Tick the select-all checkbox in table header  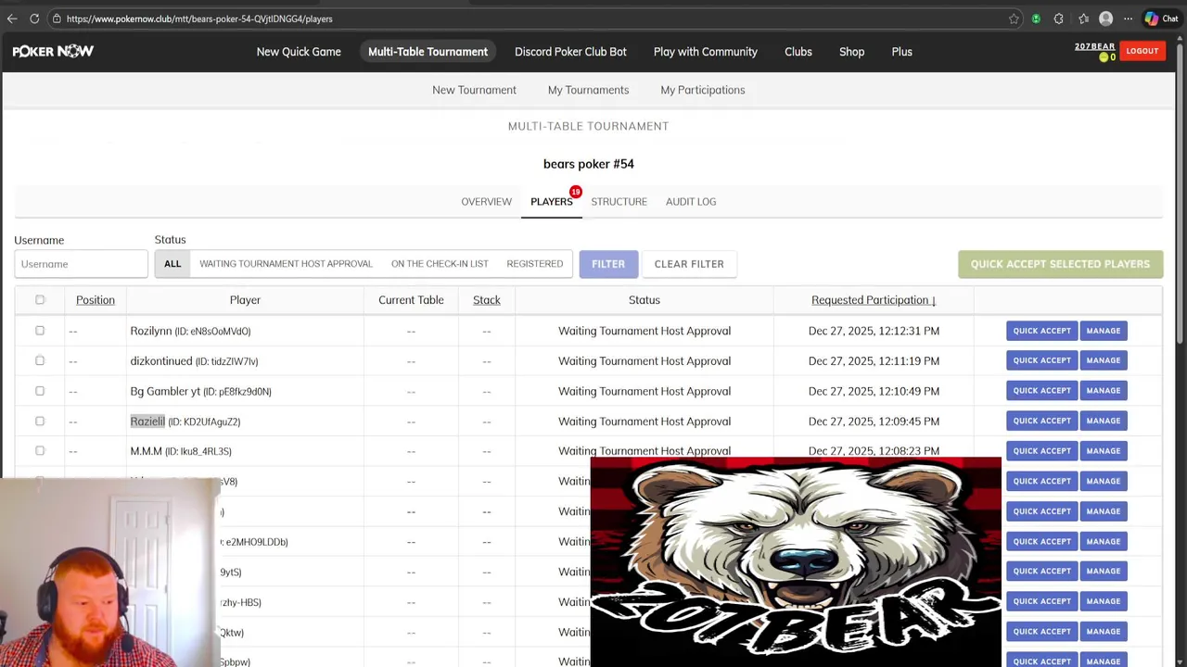coord(40,300)
